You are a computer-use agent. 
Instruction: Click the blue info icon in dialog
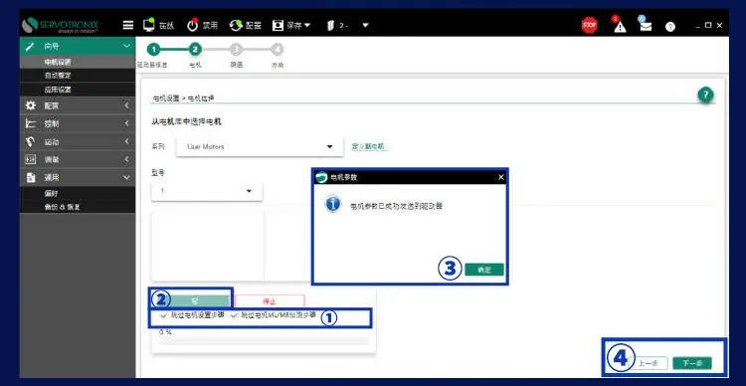(333, 204)
